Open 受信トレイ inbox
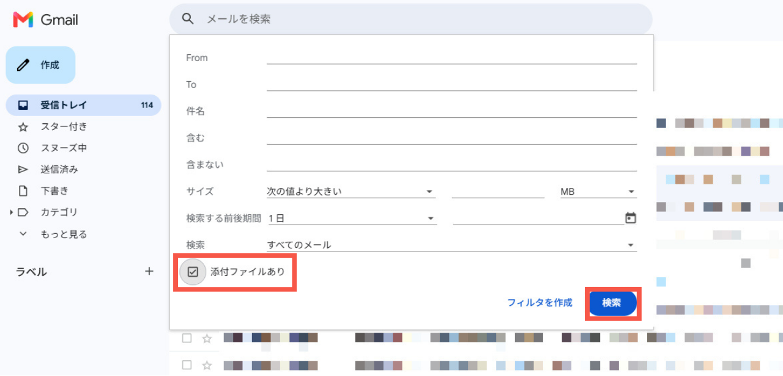Screen dimensions: 783x376 [x=83, y=105]
